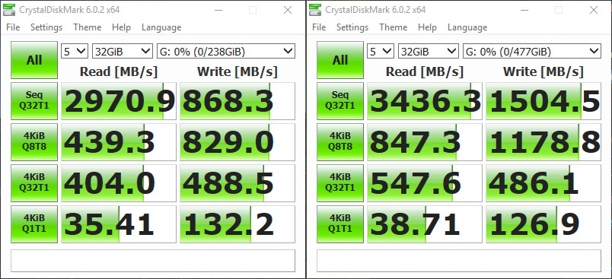612x279 pixels.
Task: Start Seq Q32T1 test in right window
Action: (x=340, y=101)
